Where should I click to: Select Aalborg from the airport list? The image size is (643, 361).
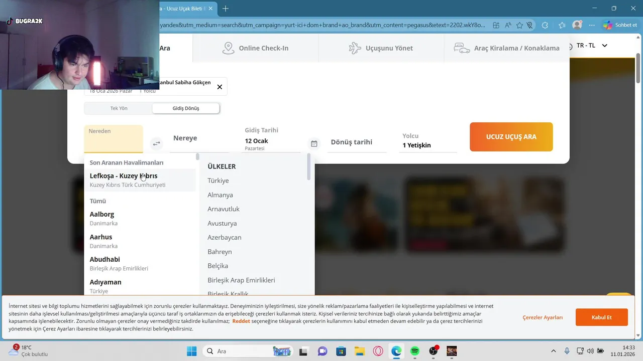point(140,218)
